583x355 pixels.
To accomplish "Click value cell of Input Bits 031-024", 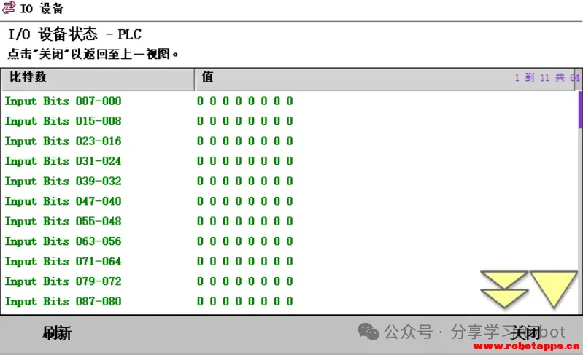I will click(x=245, y=161).
